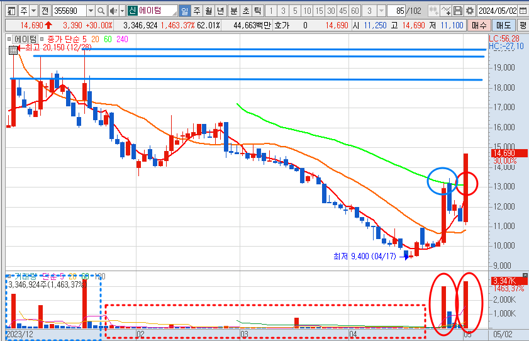Click the candle count field 85

pos(396,11)
